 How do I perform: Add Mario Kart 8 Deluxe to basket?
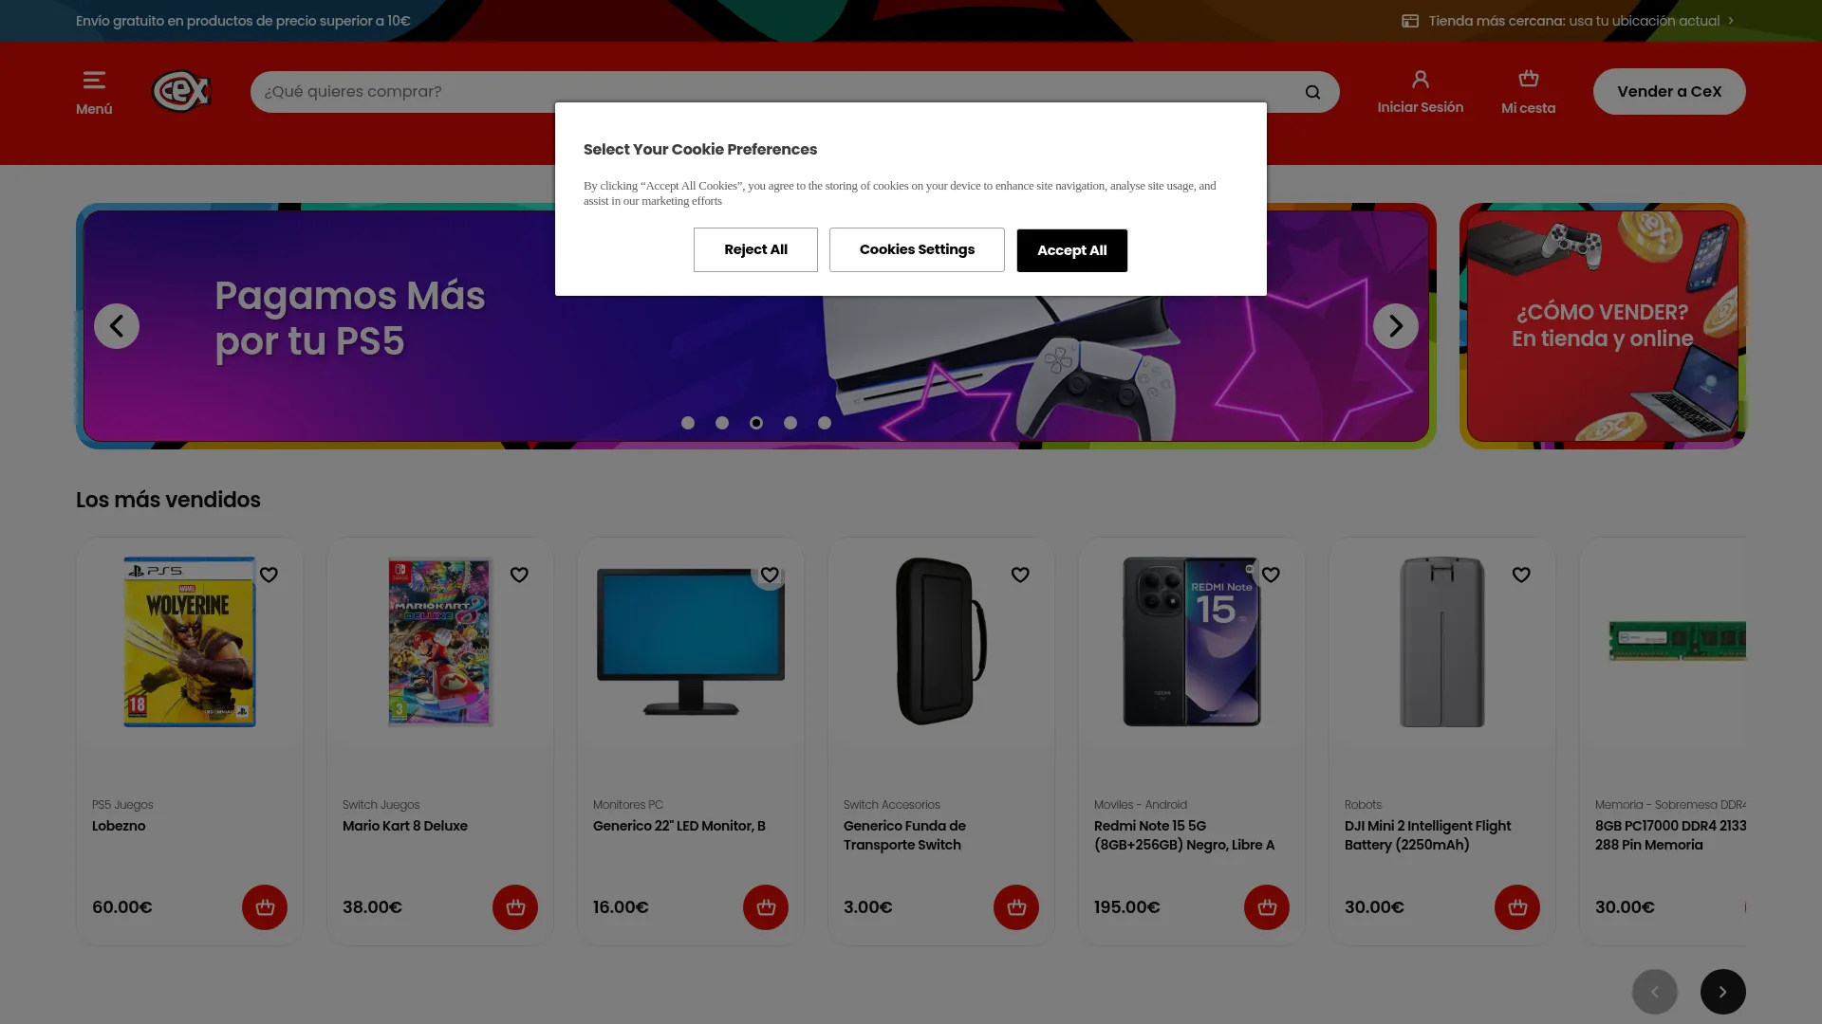515,907
